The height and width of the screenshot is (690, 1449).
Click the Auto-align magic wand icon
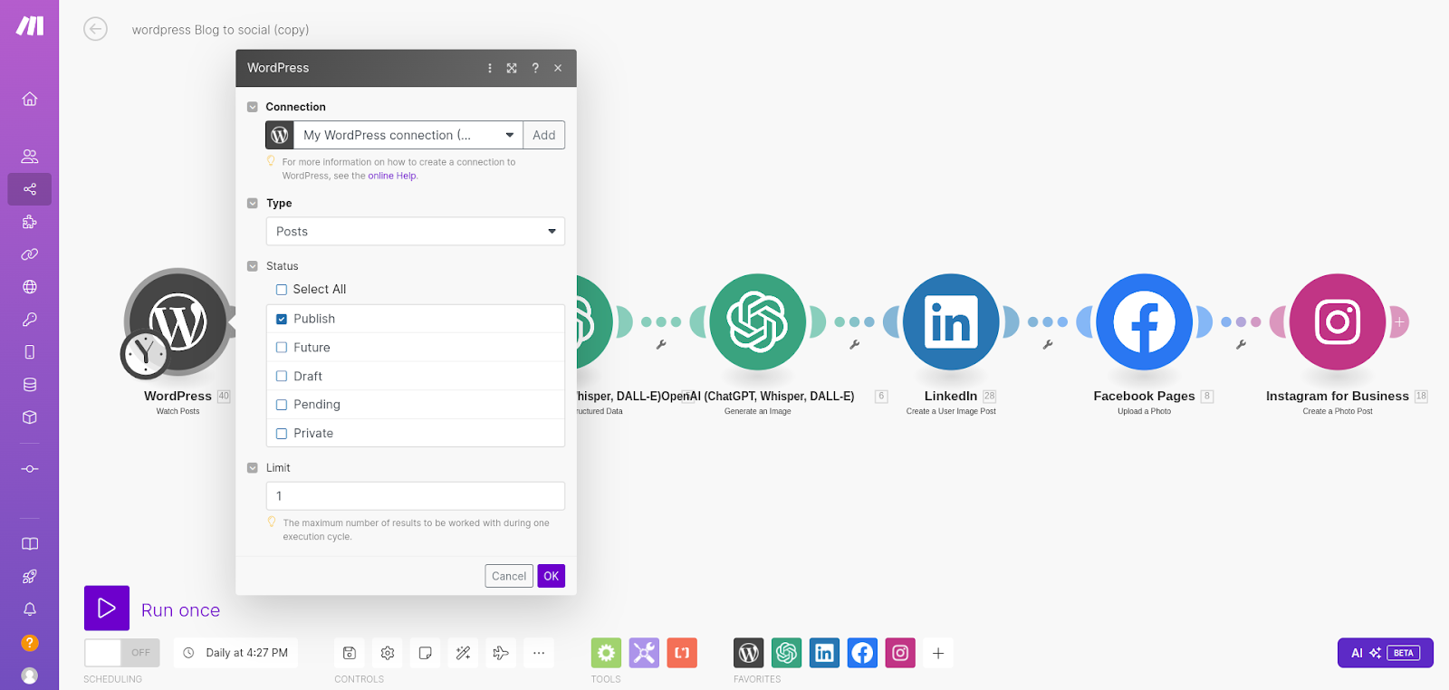click(463, 653)
